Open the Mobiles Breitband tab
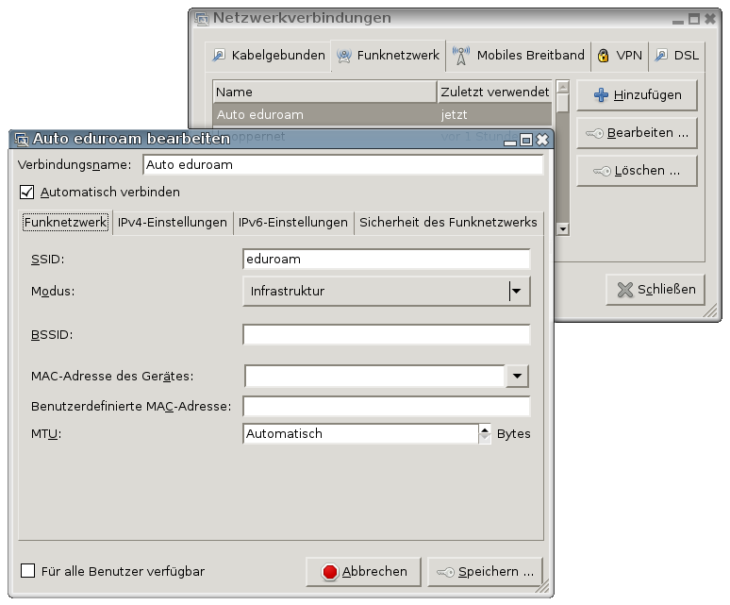The width and height of the screenshot is (730, 605). coord(518,56)
